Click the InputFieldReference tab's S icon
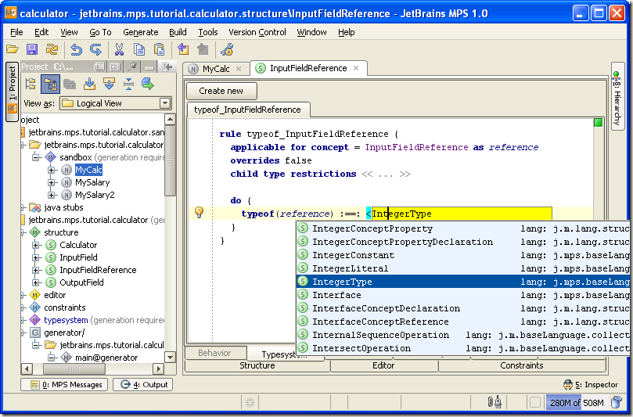 click(x=261, y=68)
